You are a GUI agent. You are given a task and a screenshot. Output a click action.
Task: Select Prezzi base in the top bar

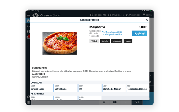pos(133,15)
